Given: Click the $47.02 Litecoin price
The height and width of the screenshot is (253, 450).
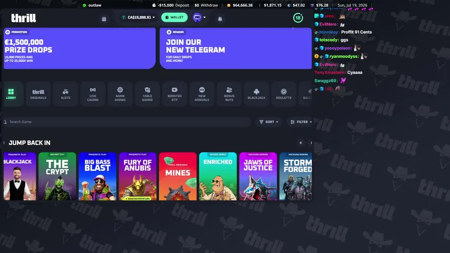Looking at the screenshot, I should 296,5.
